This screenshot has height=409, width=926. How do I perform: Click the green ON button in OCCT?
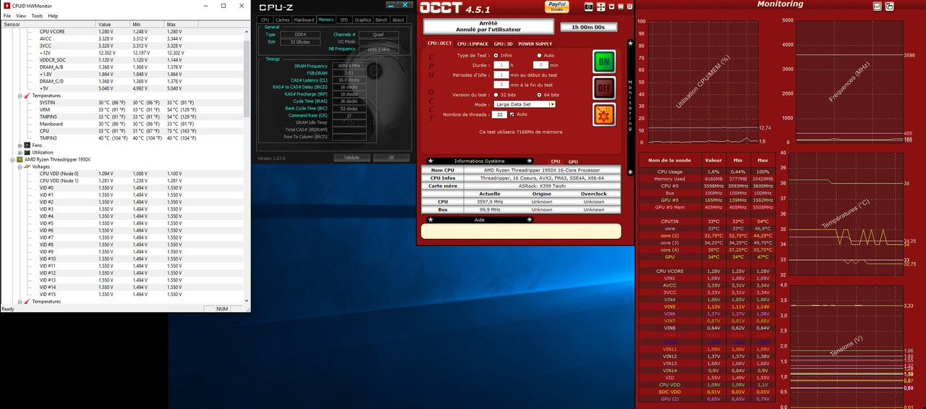tap(604, 62)
